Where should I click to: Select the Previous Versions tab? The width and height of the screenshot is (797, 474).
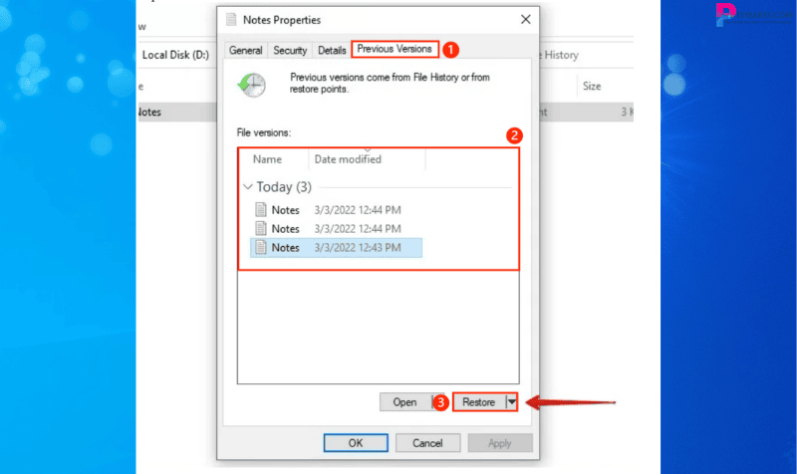point(394,49)
